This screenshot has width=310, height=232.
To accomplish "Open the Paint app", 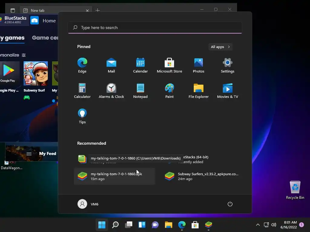I will coord(170,91).
